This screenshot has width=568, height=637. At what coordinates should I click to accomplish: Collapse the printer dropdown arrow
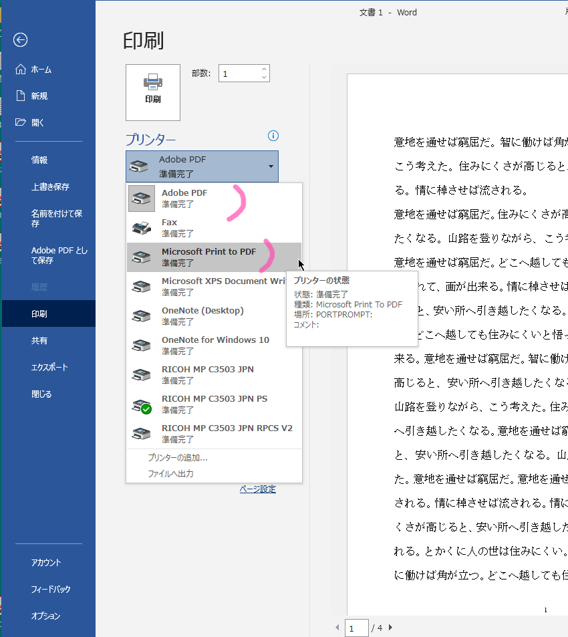(270, 166)
